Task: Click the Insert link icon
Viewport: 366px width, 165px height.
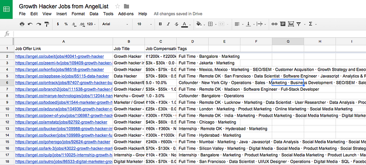Action: pyautogui.click(x=274, y=24)
